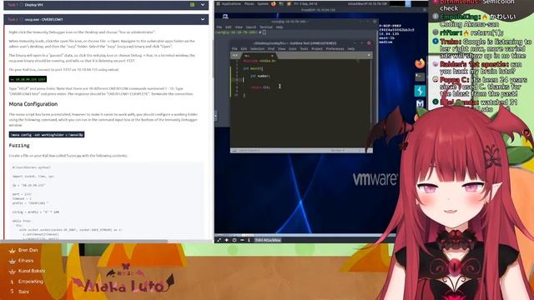Screen dimensions: 534x300
Task: Click the AttackBox IP label in top panel
Action: tap(367, 3)
